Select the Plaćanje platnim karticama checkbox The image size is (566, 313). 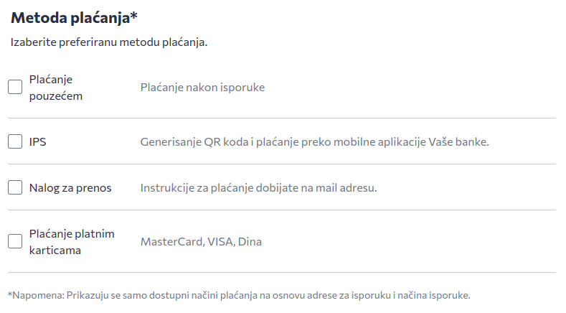click(x=15, y=241)
